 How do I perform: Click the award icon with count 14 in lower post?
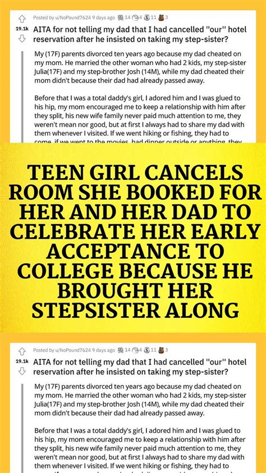[121, 350]
